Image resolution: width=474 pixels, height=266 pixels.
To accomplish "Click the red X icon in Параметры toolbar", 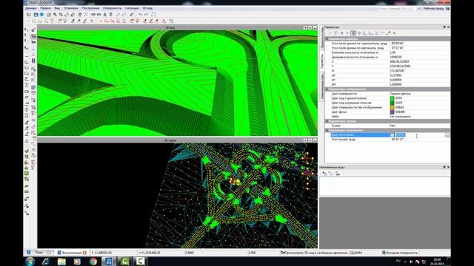I will [x=394, y=33].
